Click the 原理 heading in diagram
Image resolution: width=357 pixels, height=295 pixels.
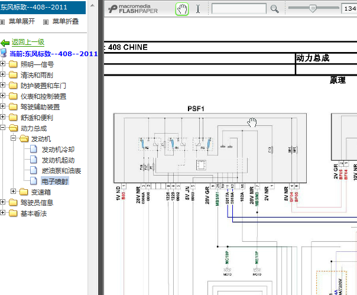coord(337,80)
